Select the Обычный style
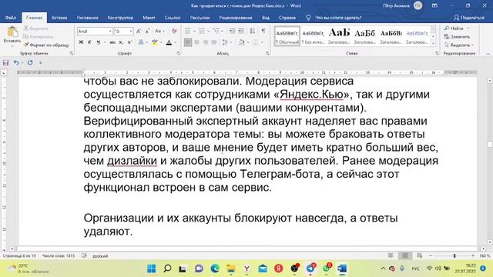Viewport: 493px width, 277px height. point(287,36)
